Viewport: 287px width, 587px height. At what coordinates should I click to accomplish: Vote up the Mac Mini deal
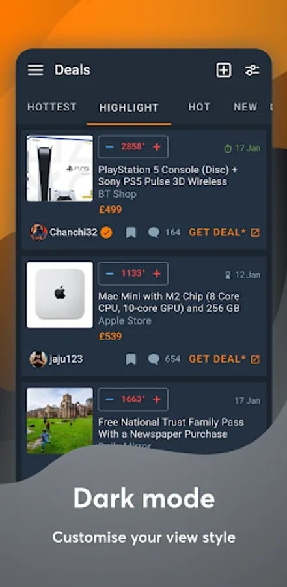[157, 274]
